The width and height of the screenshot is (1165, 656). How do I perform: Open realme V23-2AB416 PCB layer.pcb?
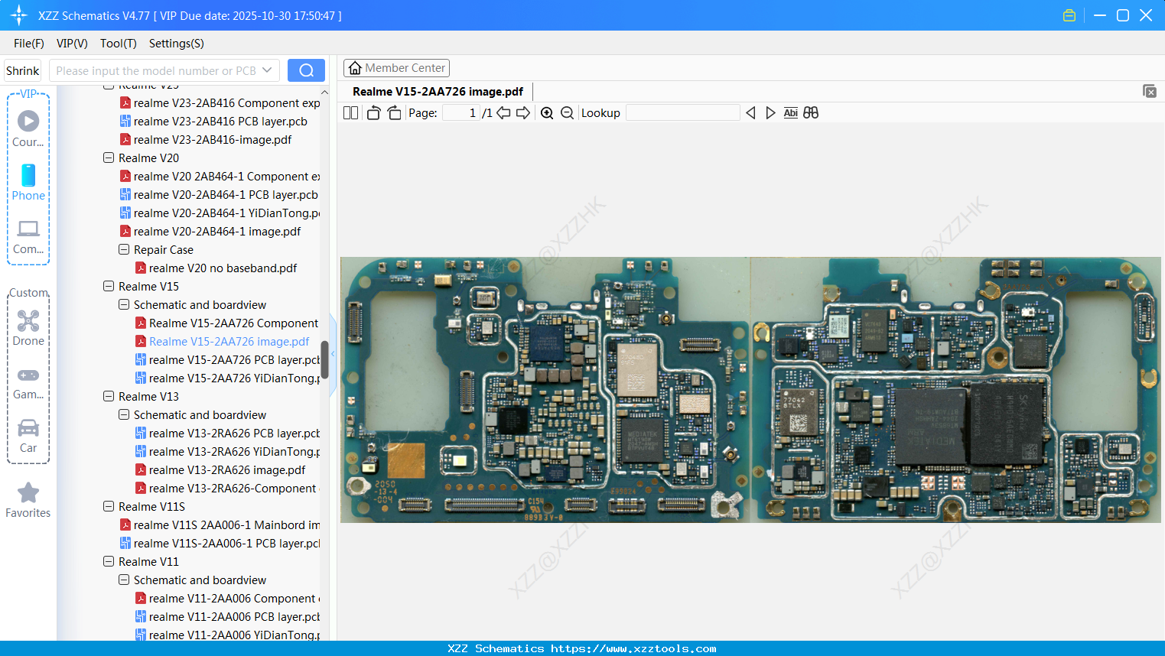point(220,121)
